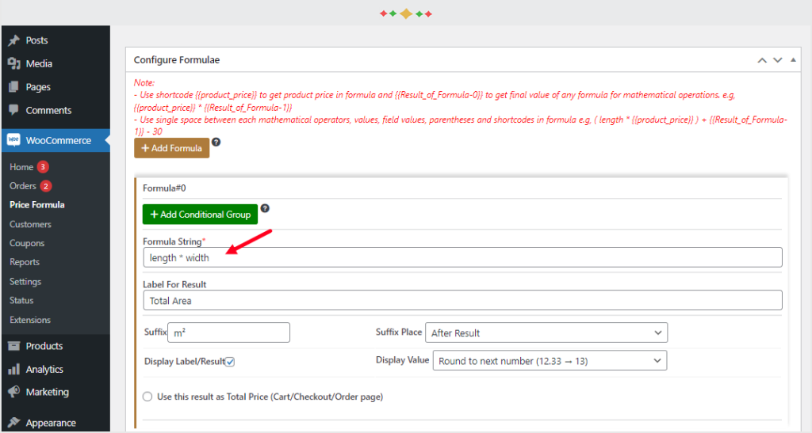Open the Suffix Place dropdown
The height and width of the screenshot is (433, 812).
546,332
